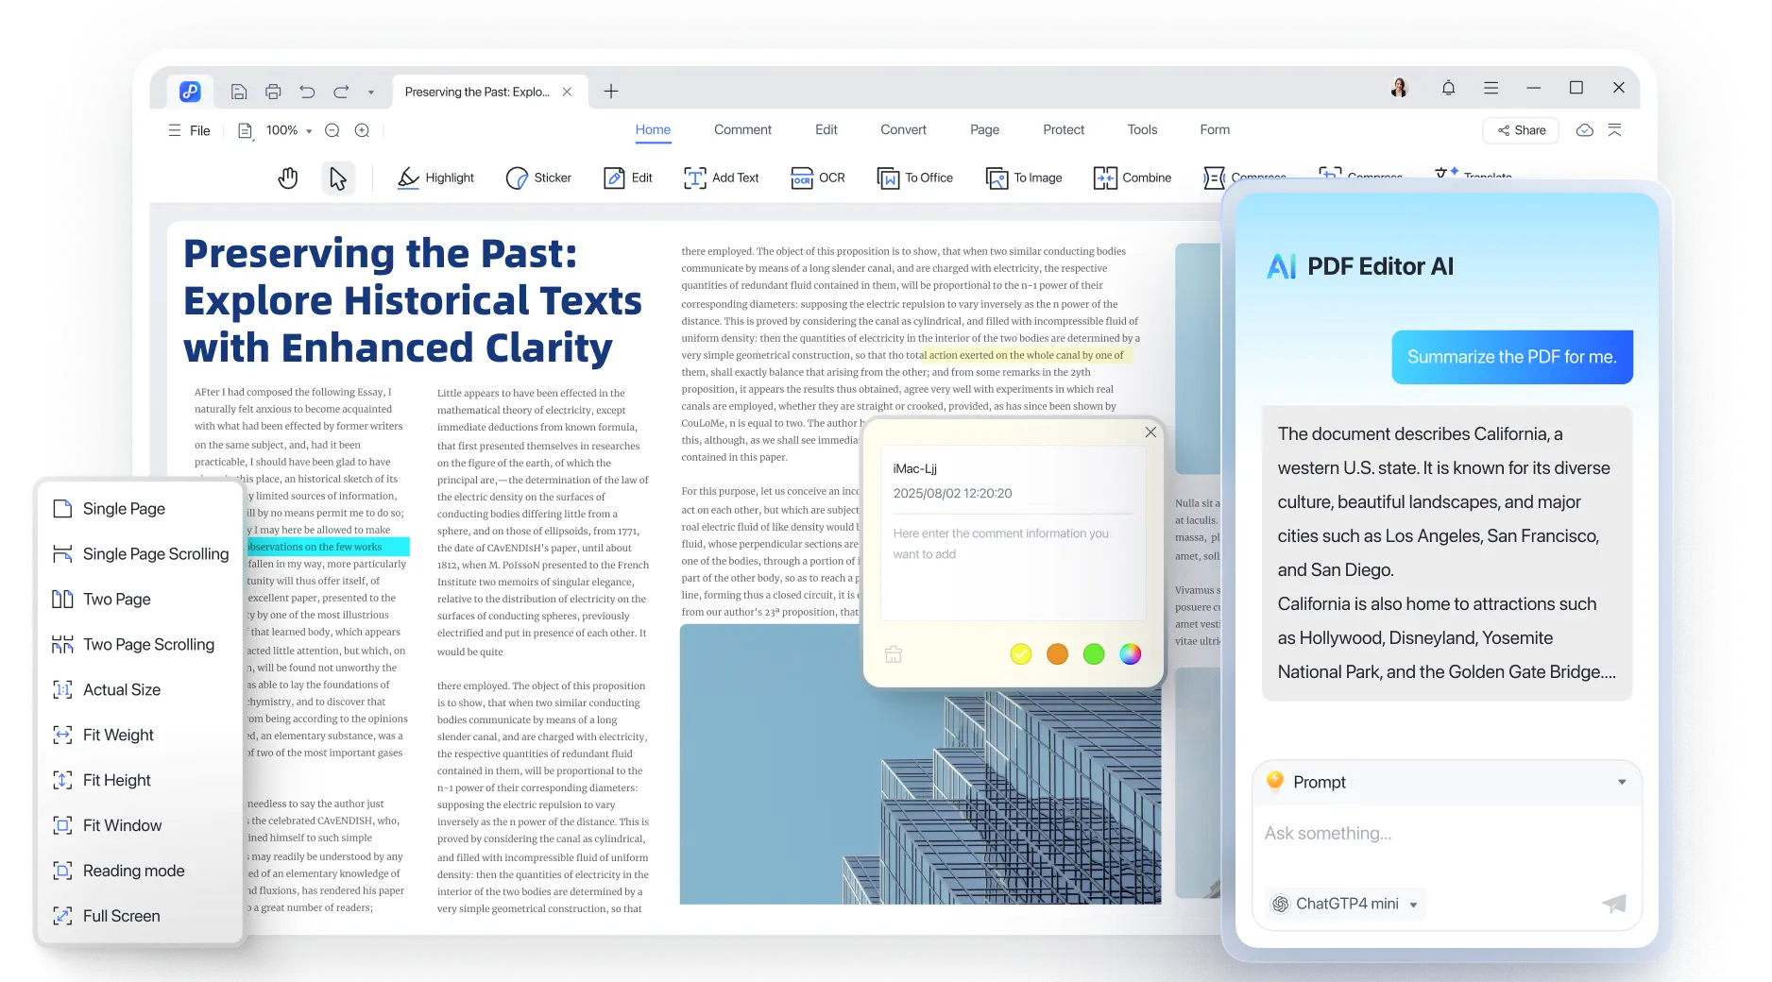Select the arrow Select tool

click(x=337, y=178)
